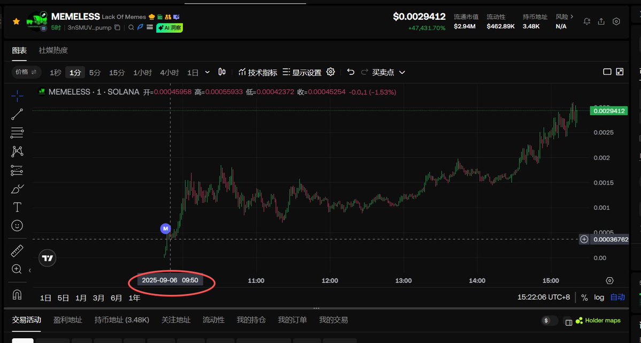Screen dimensions: 641x343
Task: Select the 1分 timeframe
Action: coord(75,72)
